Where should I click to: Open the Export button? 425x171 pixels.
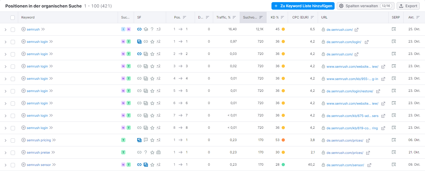click(408, 6)
